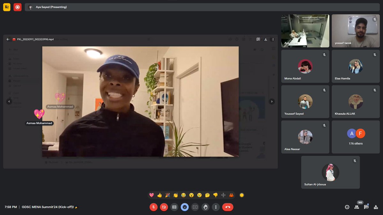Click the GDSC MENA Summit'24 meeting title
383x215 pixels.
coord(48,207)
